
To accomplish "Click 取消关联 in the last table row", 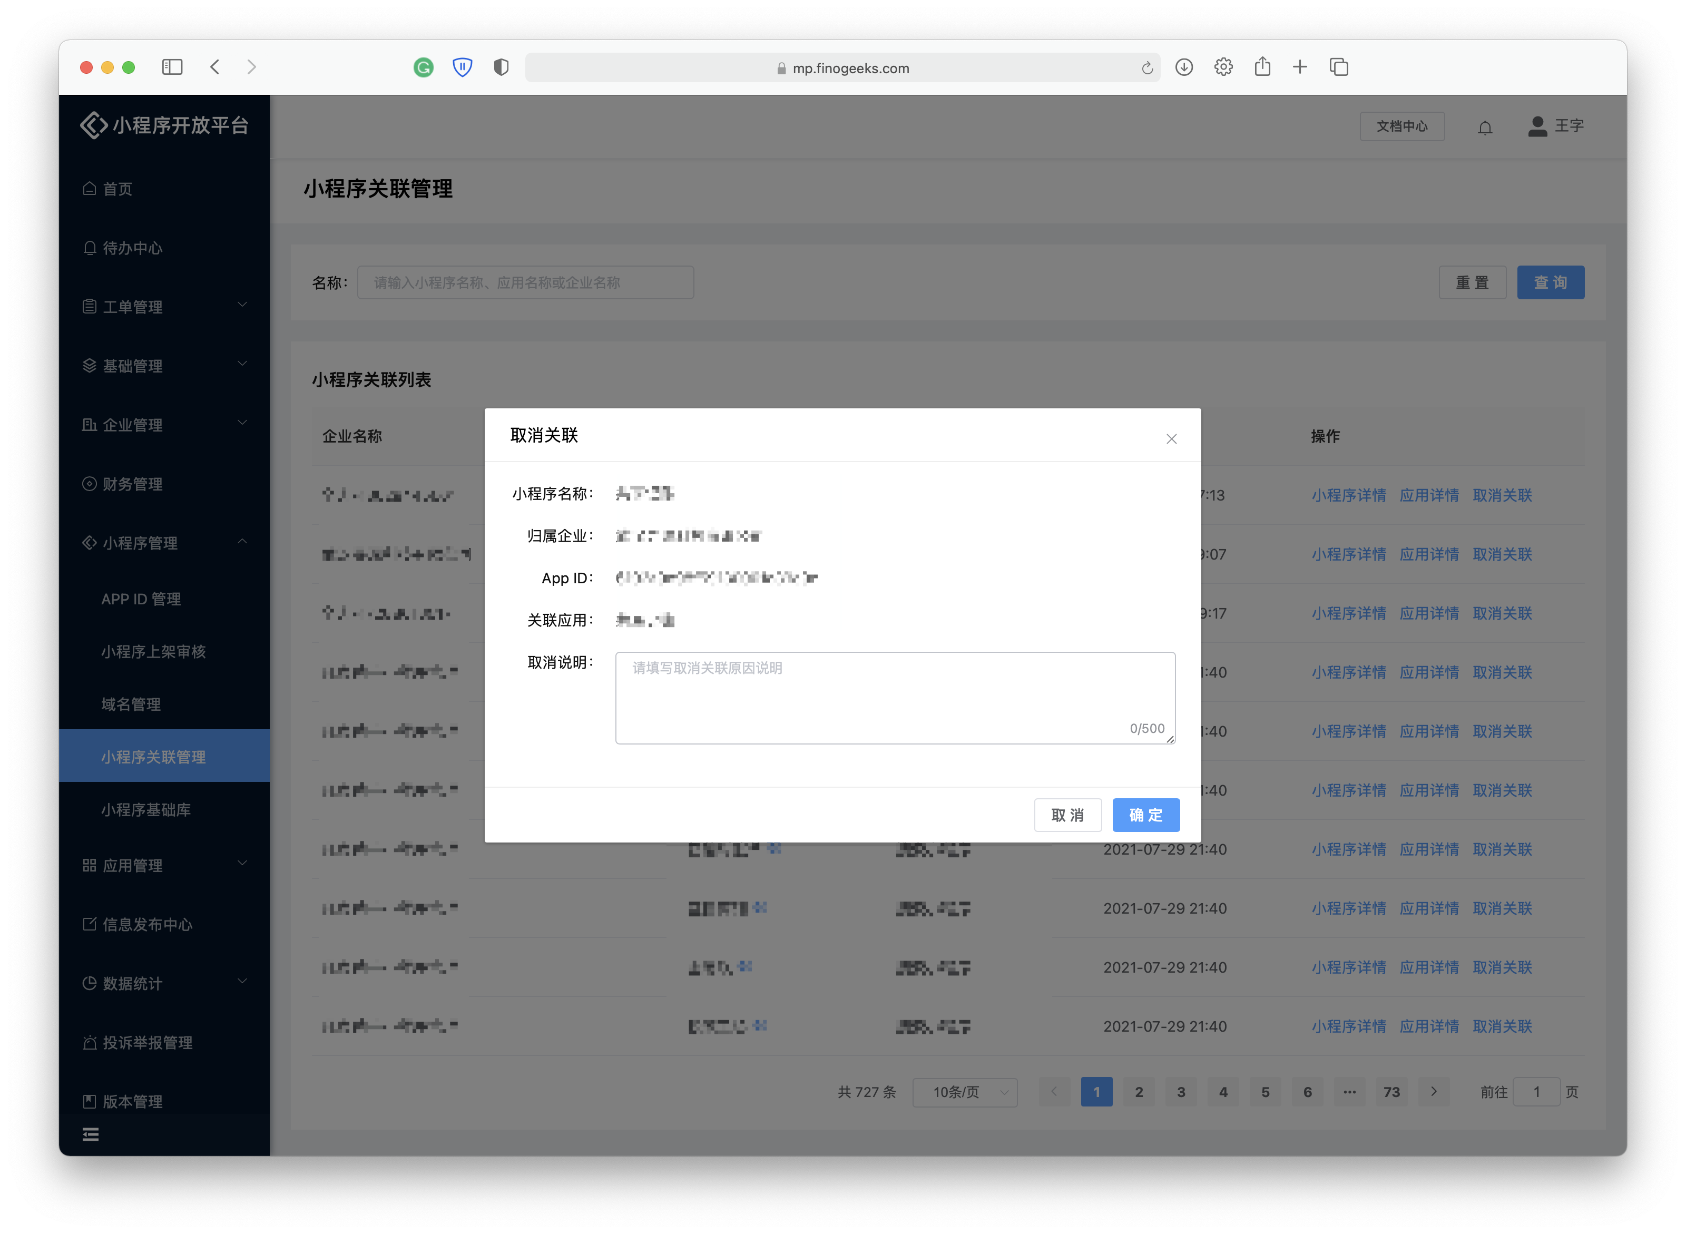I will (1502, 1026).
